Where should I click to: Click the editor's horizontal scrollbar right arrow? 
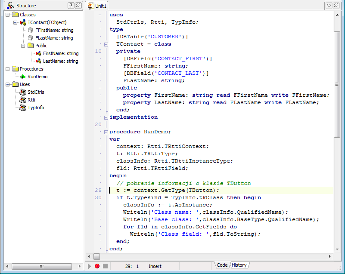[x=329, y=257]
